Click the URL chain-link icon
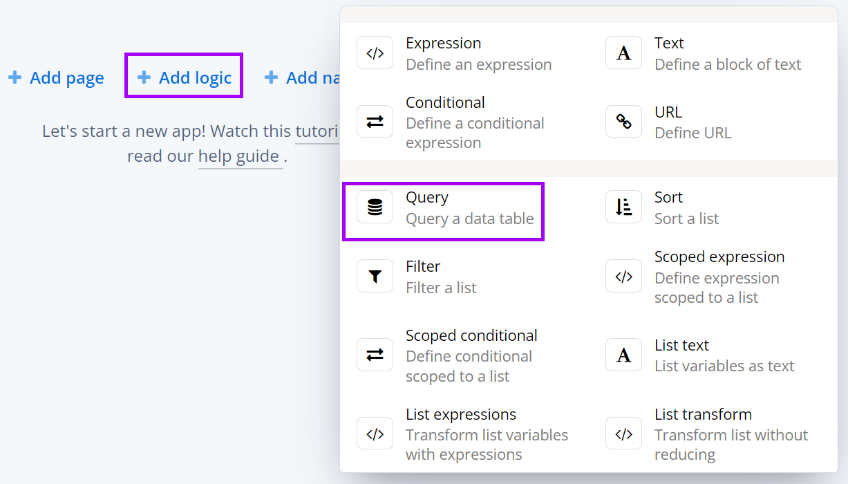848x484 pixels. point(623,121)
